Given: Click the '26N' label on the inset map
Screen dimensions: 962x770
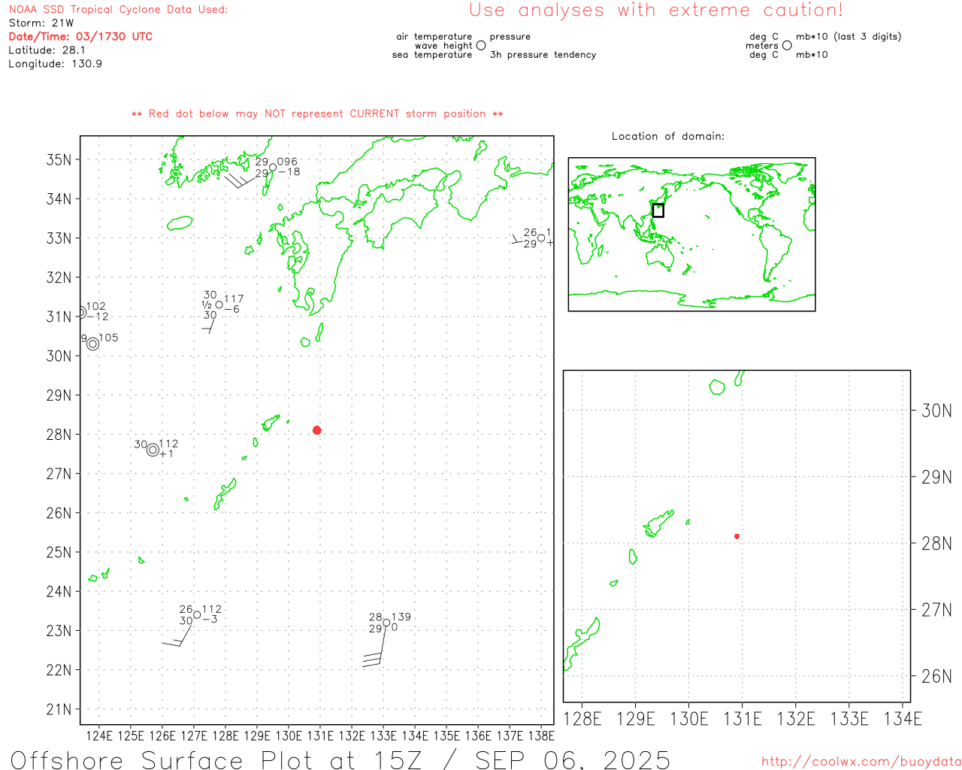Looking at the screenshot, I should point(936,676).
